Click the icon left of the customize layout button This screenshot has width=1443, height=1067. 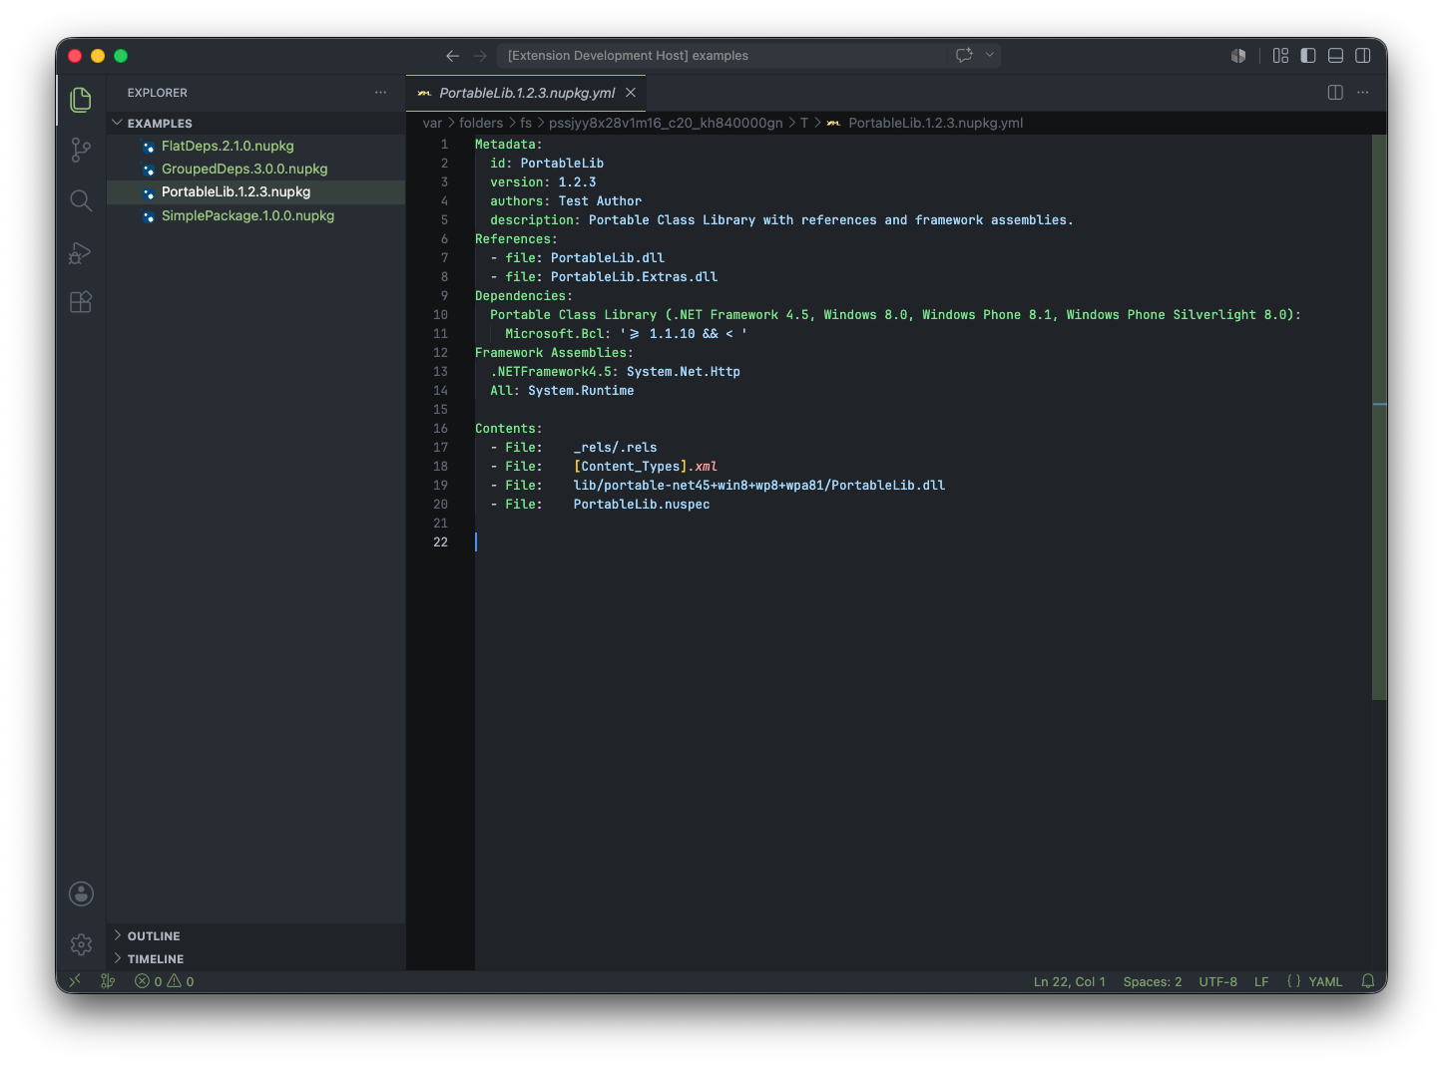coord(1238,56)
